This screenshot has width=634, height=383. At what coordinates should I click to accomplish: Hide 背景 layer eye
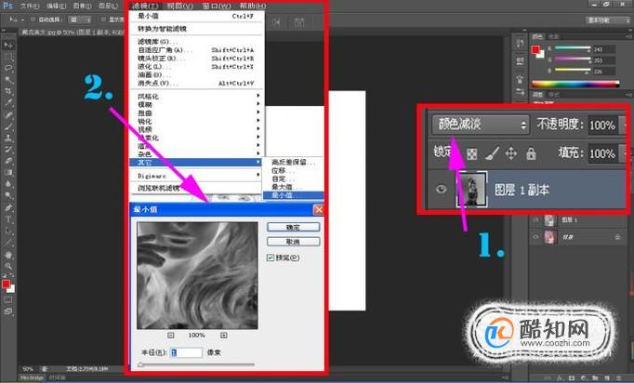click(536, 237)
